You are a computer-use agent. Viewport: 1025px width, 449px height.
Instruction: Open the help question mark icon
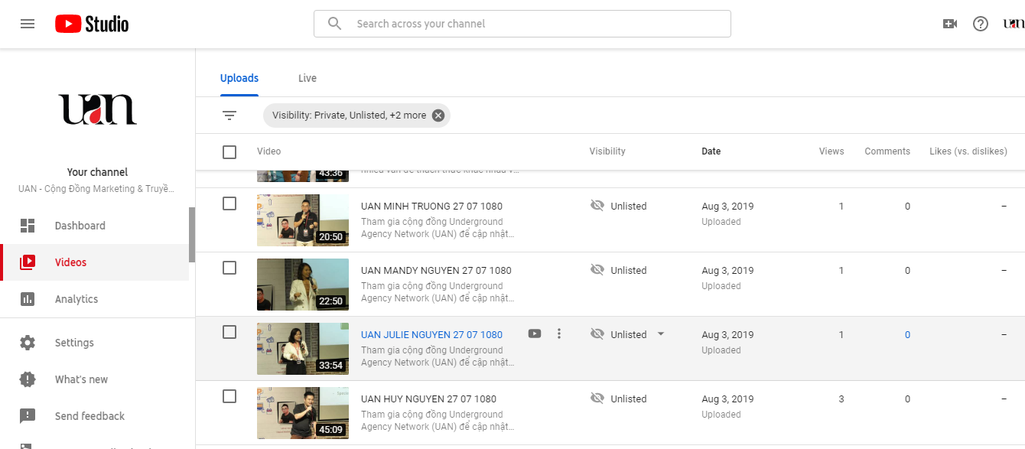(x=981, y=24)
